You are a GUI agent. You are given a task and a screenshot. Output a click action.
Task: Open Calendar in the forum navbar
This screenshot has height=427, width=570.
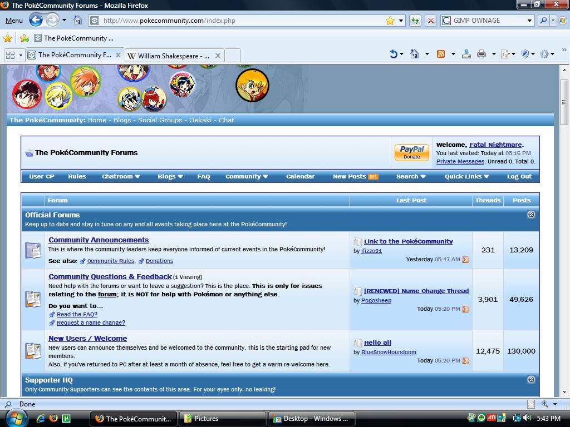click(x=300, y=176)
